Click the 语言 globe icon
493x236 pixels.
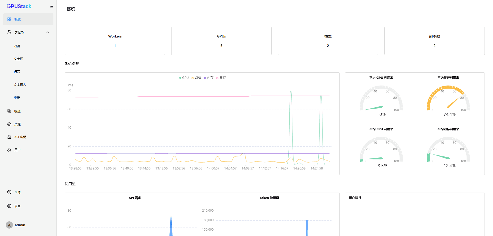tap(9, 206)
